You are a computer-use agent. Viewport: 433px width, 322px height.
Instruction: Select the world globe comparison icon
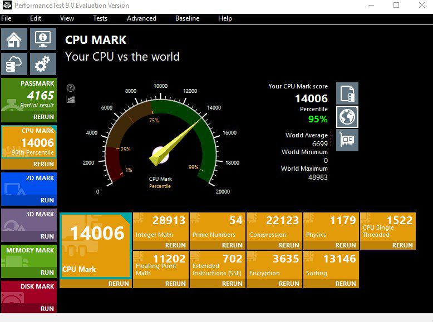point(347,117)
